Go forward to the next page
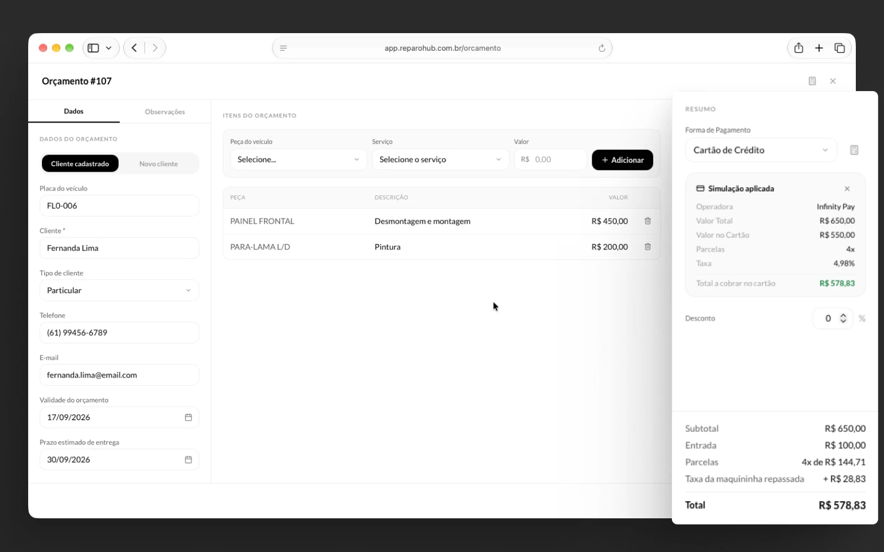The height and width of the screenshot is (552, 884). [155, 48]
